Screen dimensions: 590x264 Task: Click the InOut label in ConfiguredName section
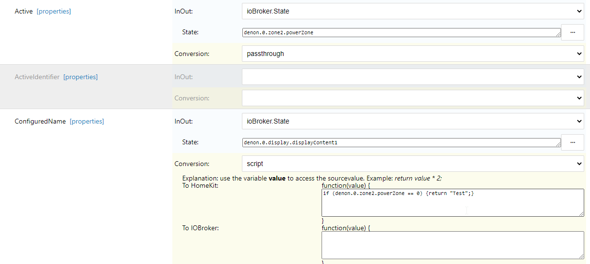(x=183, y=121)
